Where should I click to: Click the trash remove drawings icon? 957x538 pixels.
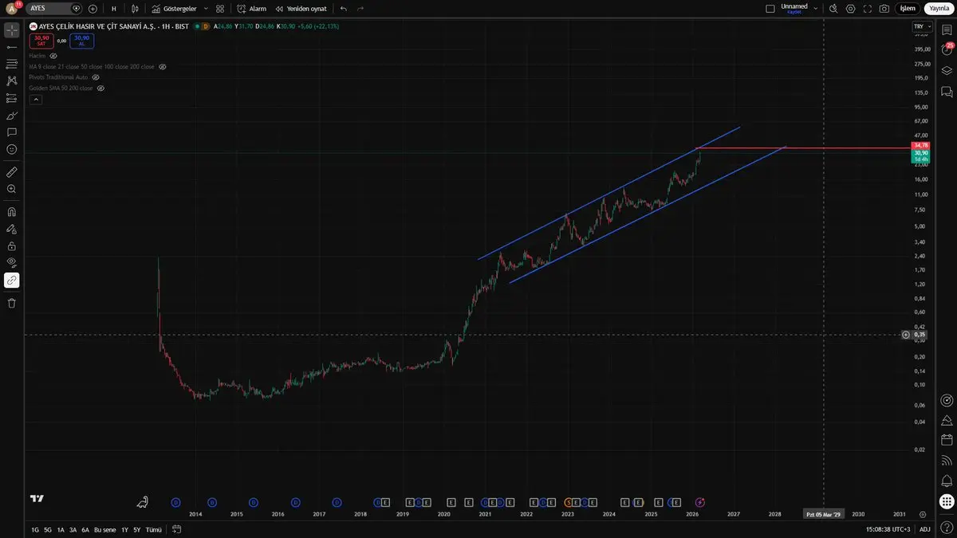coord(12,303)
